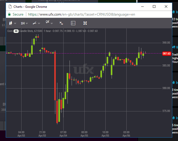
Task: Expand the drawing tools dropdown arrow
Action: [x=39, y=23]
